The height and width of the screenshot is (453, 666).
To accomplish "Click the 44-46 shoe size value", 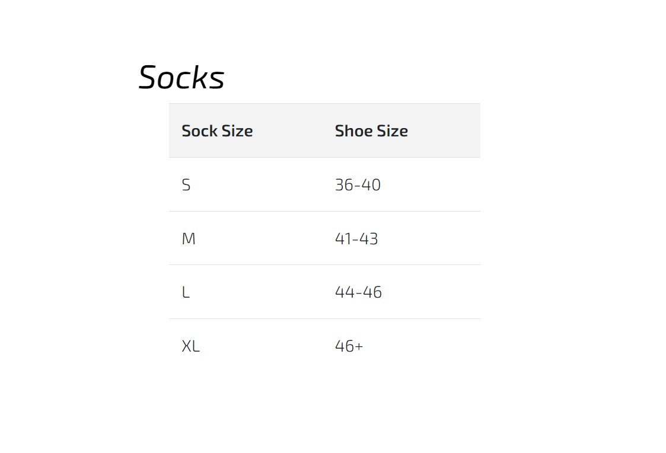I will [358, 292].
